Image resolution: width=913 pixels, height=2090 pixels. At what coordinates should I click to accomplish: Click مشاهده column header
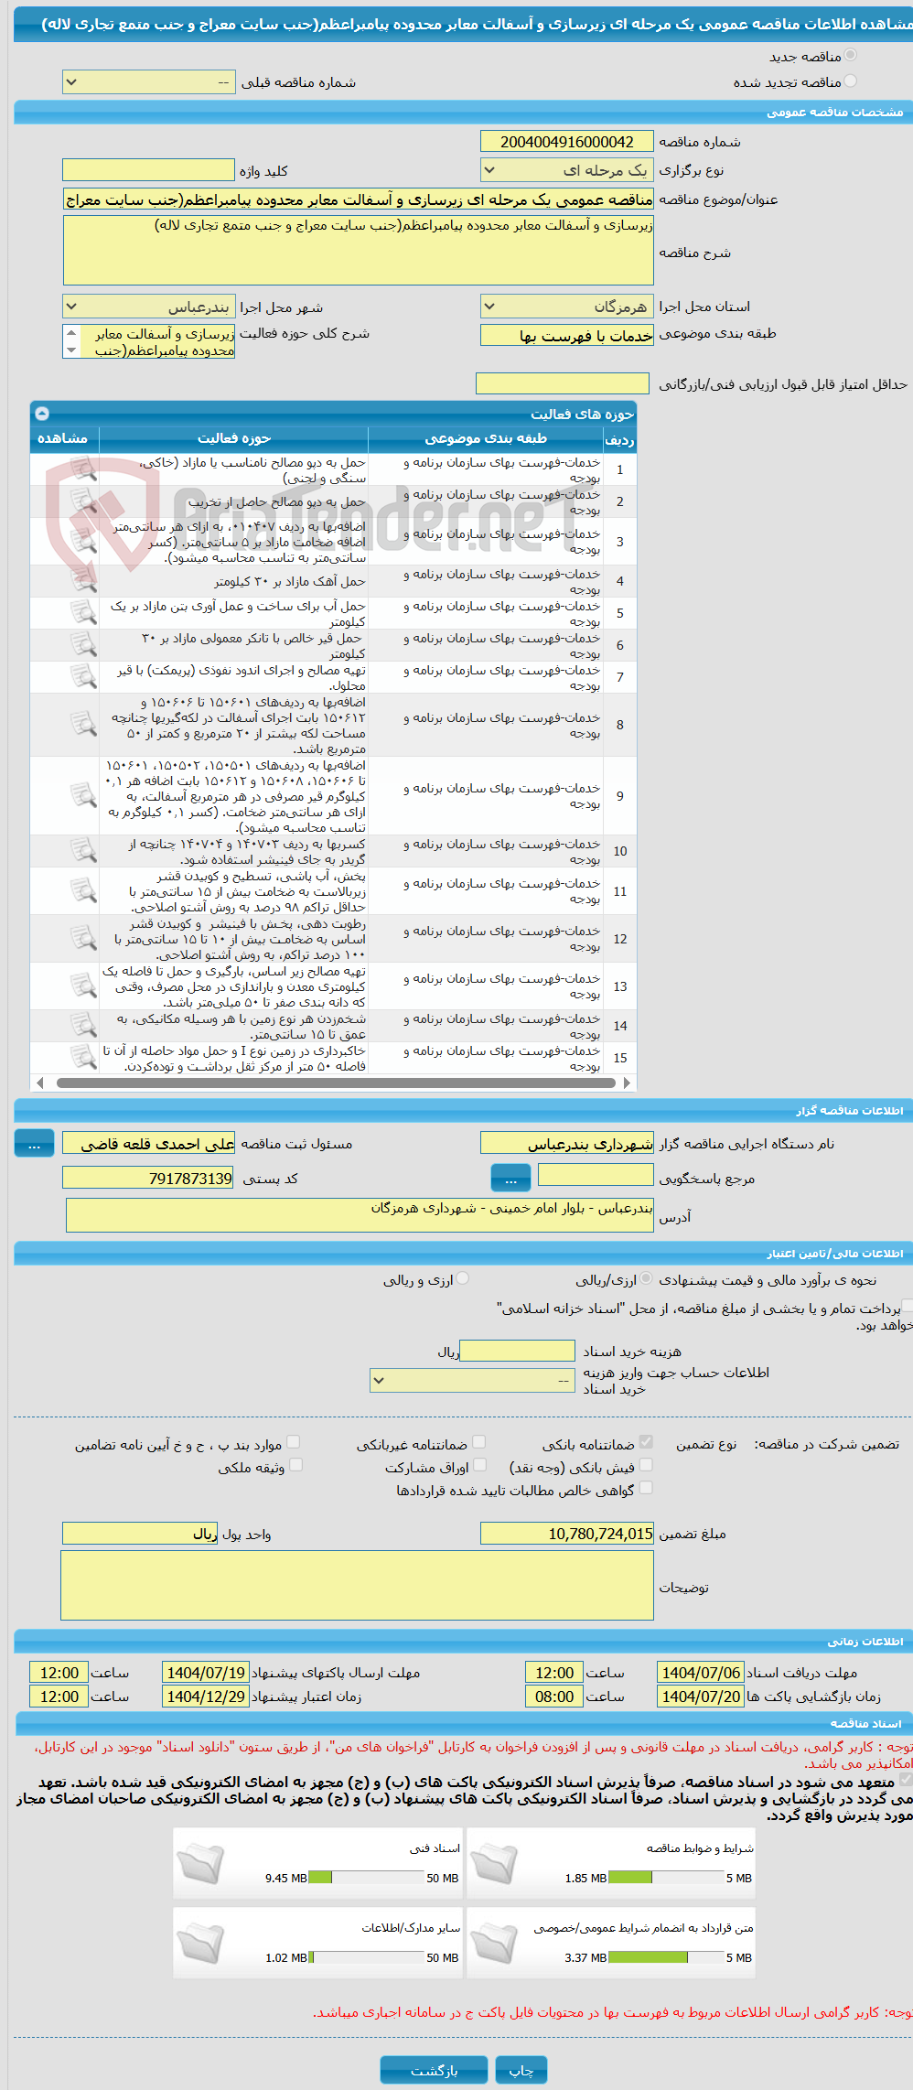63,439
